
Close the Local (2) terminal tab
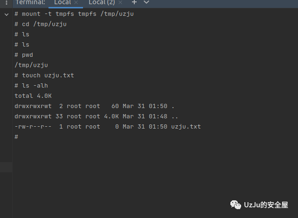(x=120, y=2)
